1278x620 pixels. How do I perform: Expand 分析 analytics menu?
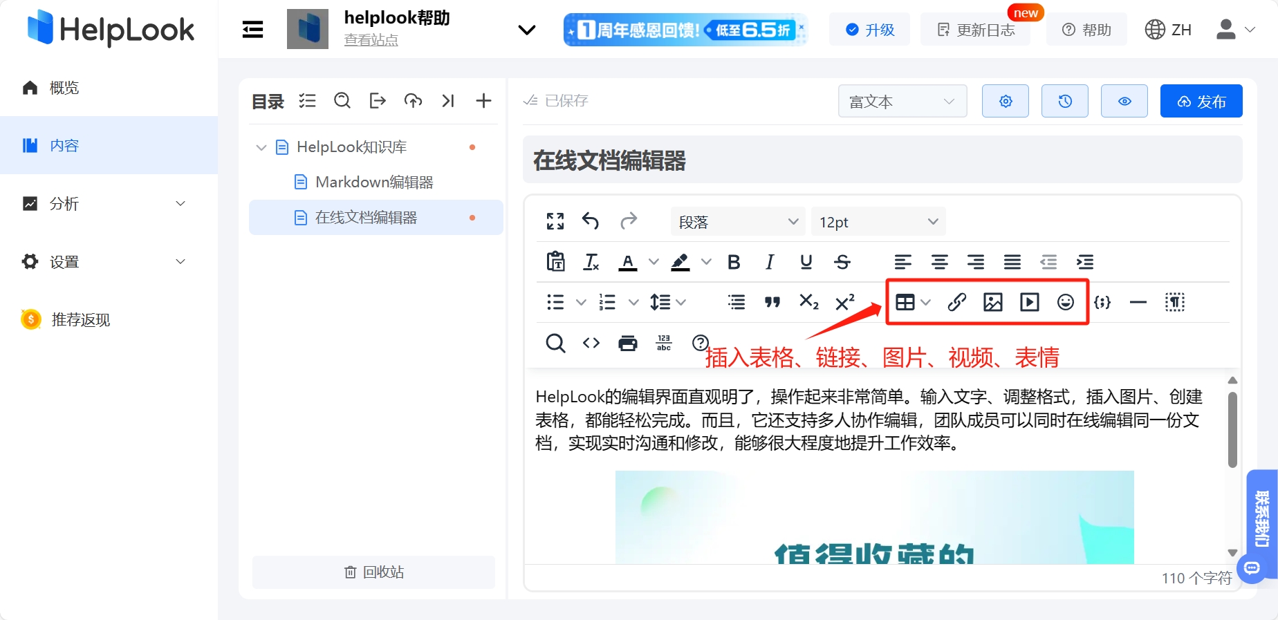click(x=109, y=203)
